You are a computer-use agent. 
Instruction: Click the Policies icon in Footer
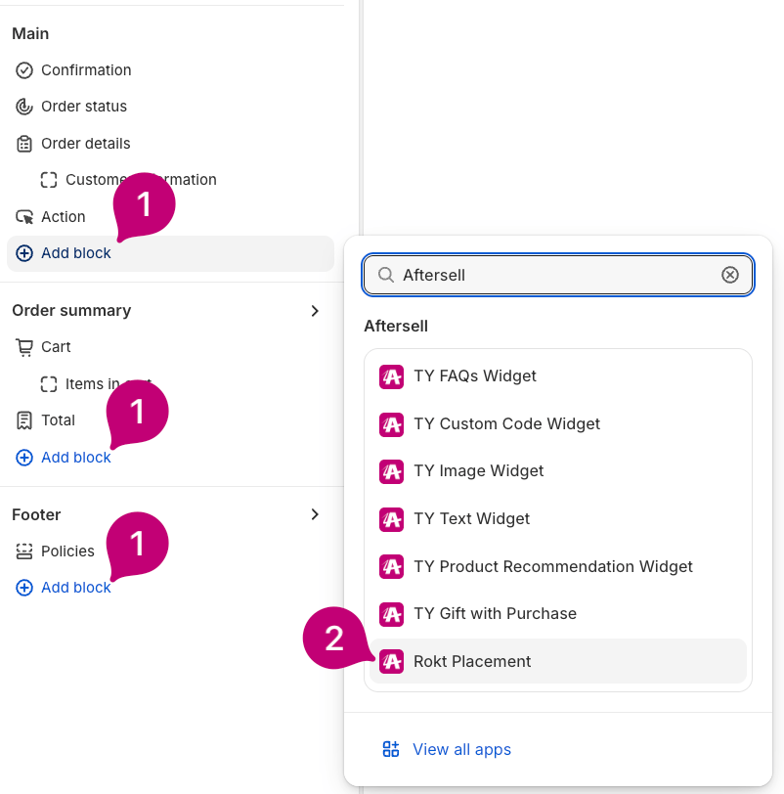[x=24, y=551]
